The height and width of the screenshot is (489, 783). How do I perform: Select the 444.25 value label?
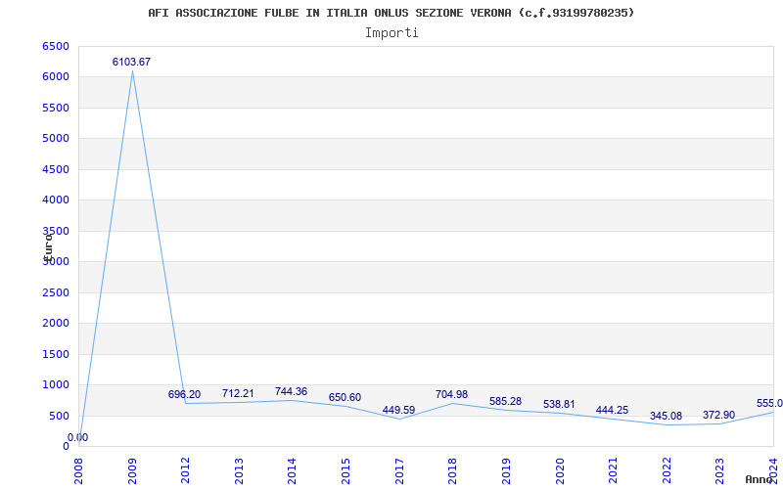coord(613,410)
